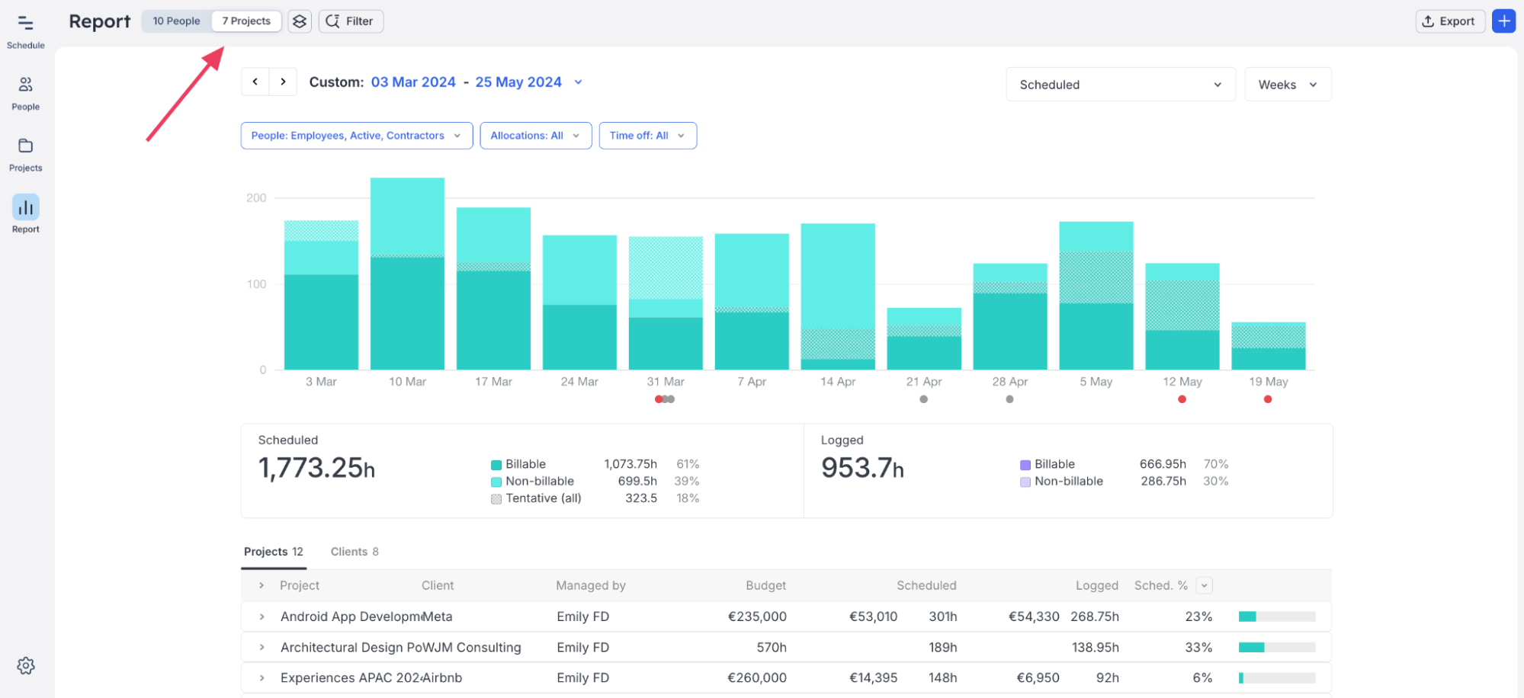Open the Schedule view icon
1524x698 pixels.
pos(25,24)
